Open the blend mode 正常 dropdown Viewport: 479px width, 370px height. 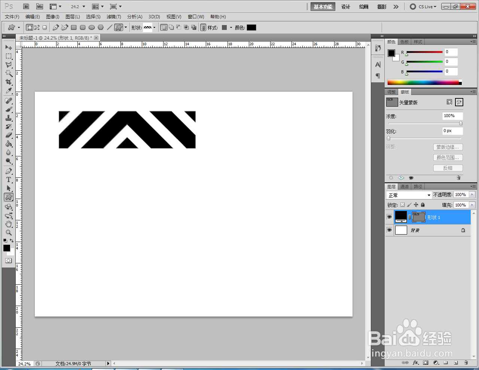[x=409, y=195]
